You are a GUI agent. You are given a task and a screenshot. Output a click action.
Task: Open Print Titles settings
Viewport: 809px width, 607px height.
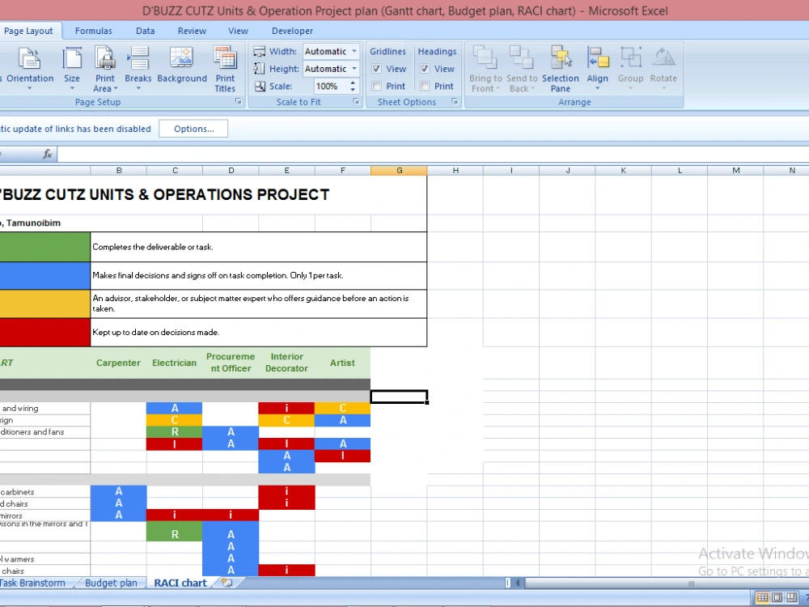[x=225, y=69]
